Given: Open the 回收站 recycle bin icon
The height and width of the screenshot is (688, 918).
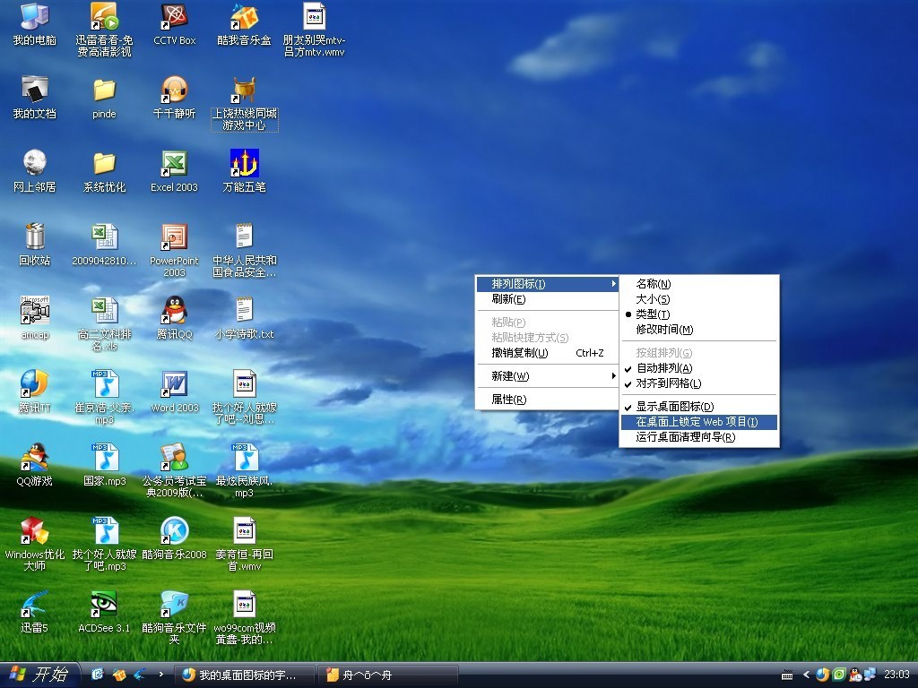Looking at the screenshot, I should point(34,239).
